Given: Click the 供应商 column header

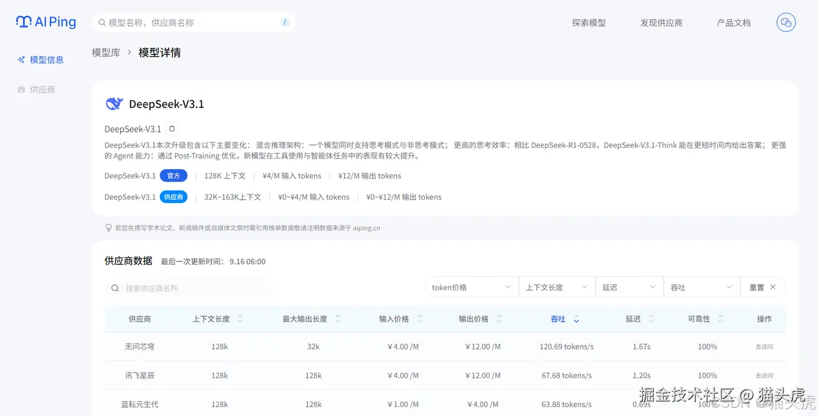Looking at the screenshot, I should [x=139, y=319].
